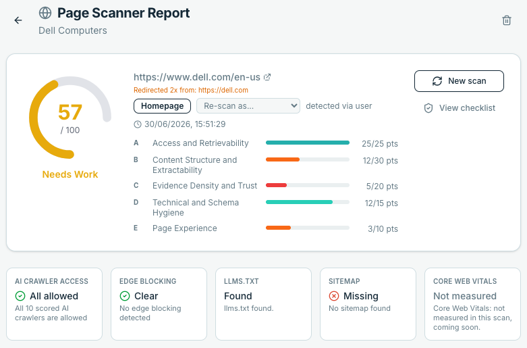This screenshot has height=348, width=527.
Task: Click the 5/20 pts score value
Action: pyautogui.click(x=382, y=186)
